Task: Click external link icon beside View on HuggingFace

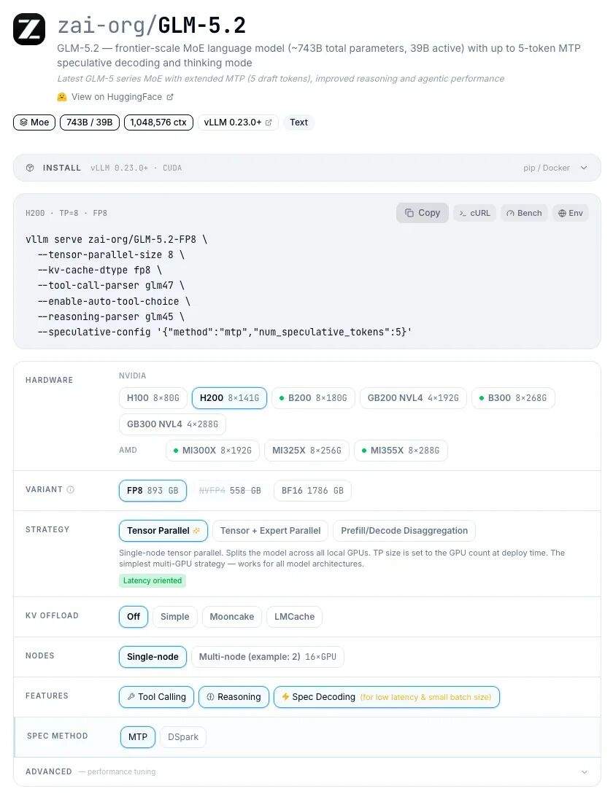Action: point(170,97)
